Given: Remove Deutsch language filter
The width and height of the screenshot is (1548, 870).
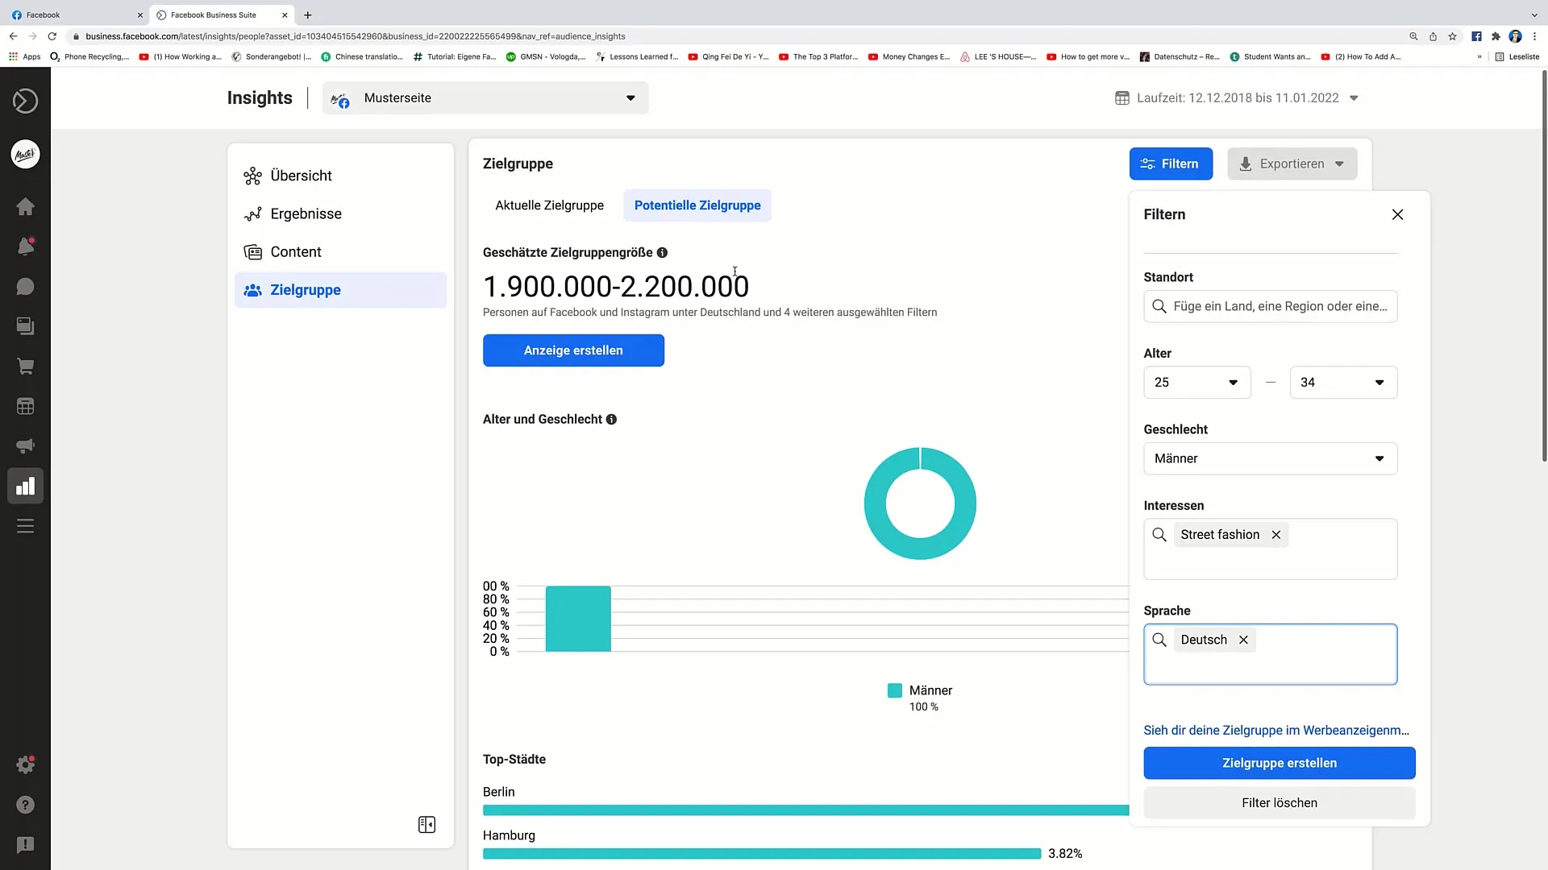Looking at the screenshot, I should tap(1243, 640).
